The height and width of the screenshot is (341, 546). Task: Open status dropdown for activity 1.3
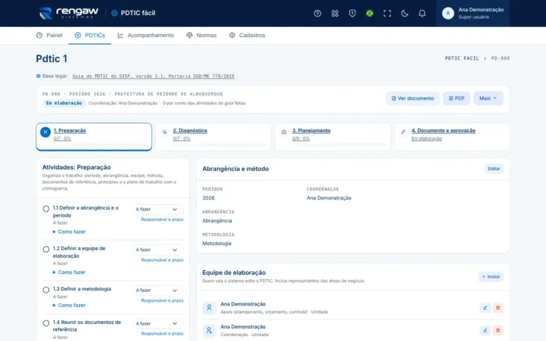click(158, 290)
